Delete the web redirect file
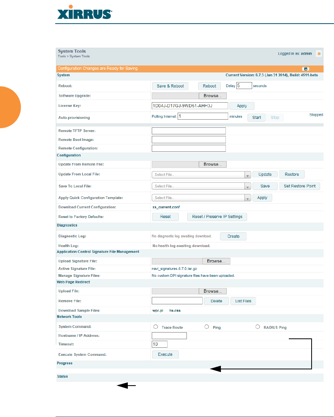 pos(216,301)
